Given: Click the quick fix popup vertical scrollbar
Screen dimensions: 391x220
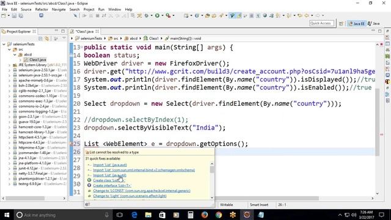Looking at the screenshot, I should (212, 181).
